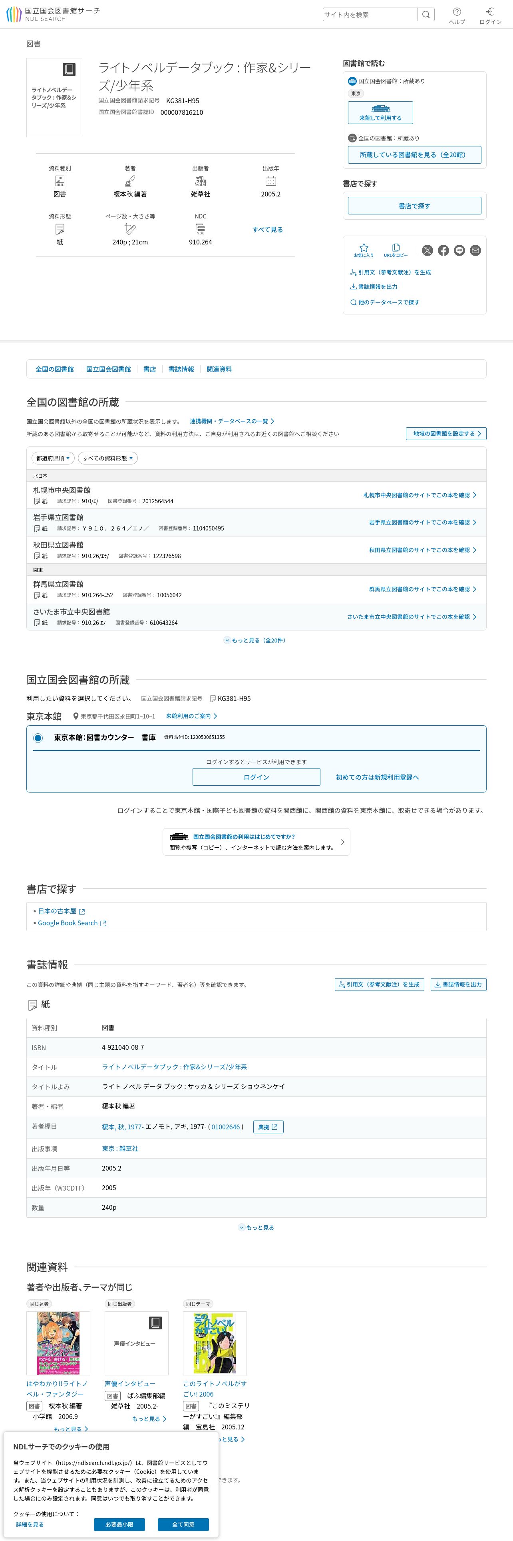The width and height of the screenshot is (513, 1541).
Task: Select the 東京本館 図書カウンター radio button
Action: [x=38, y=738]
